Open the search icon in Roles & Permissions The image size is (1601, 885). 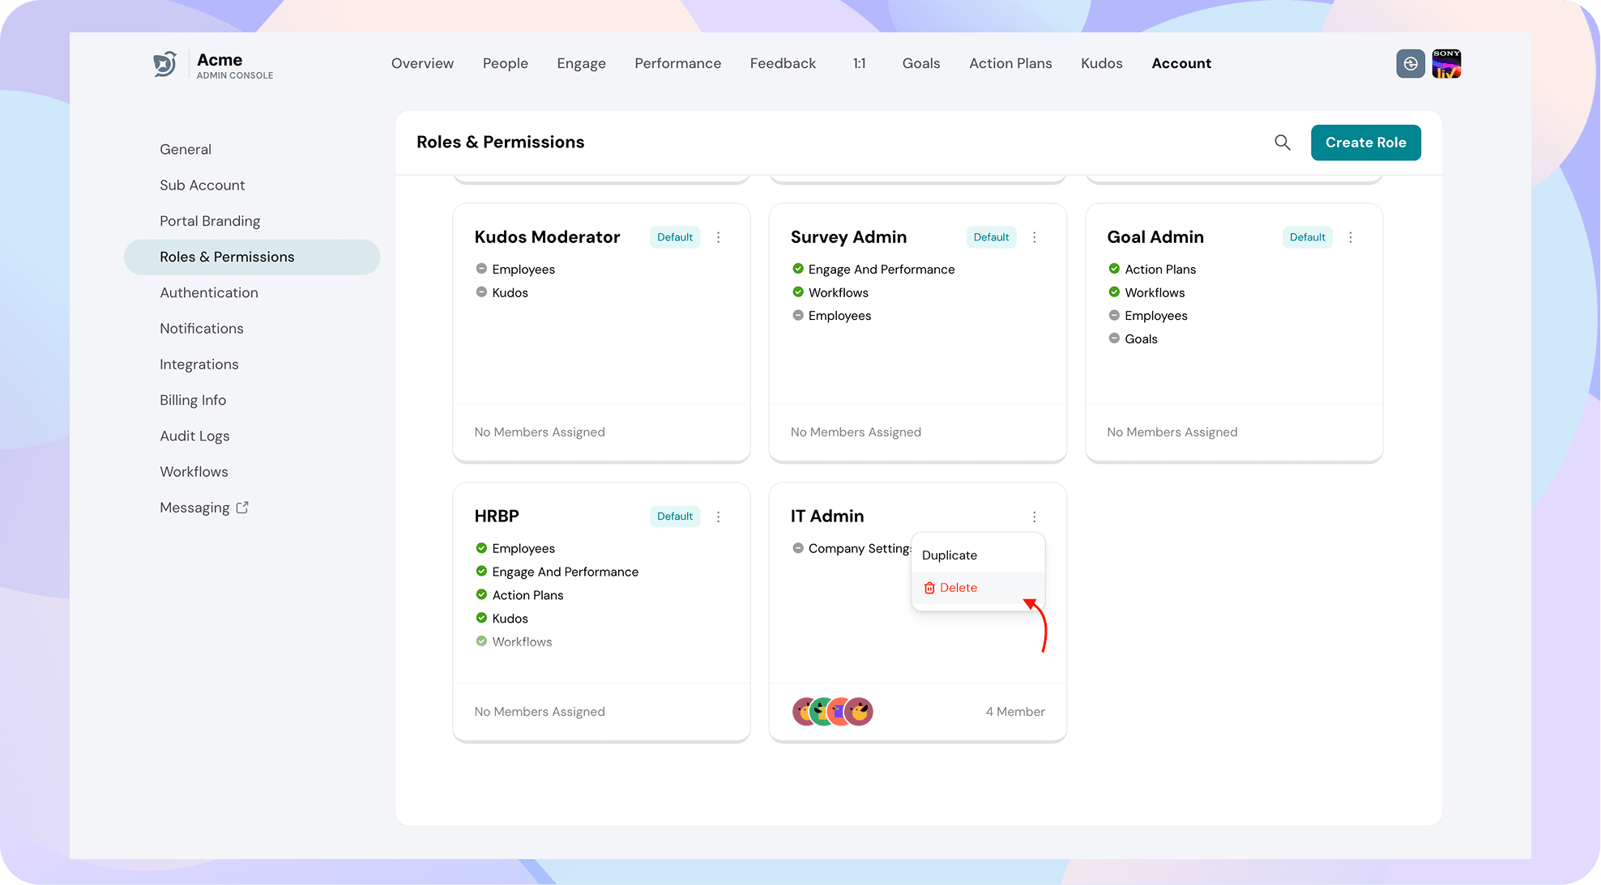point(1283,143)
